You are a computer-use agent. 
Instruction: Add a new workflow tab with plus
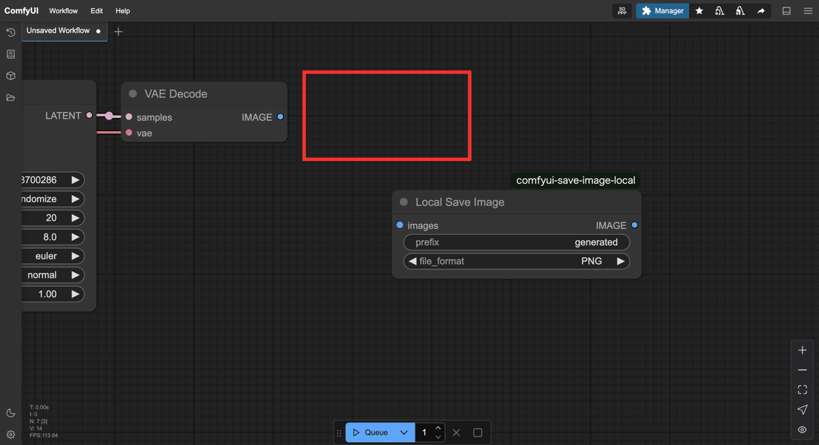[118, 31]
